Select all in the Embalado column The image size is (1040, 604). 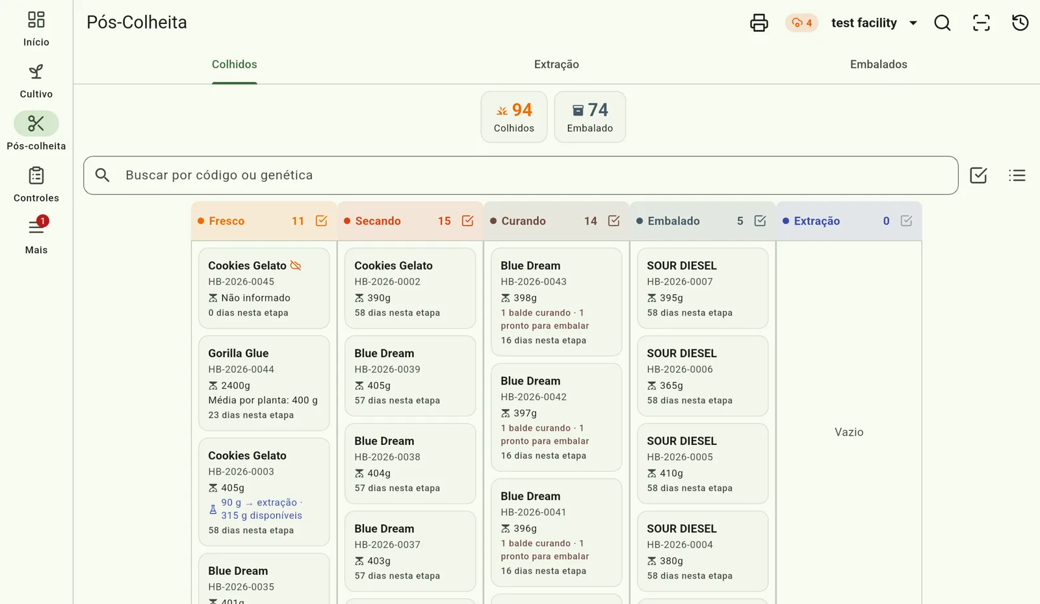coord(760,221)
